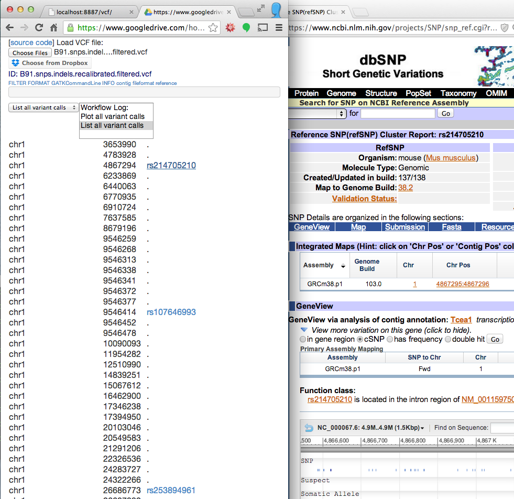This screenshot has height=499, width=514.
Task: Click the Find on Sequence input field
Action: (502, 428)
